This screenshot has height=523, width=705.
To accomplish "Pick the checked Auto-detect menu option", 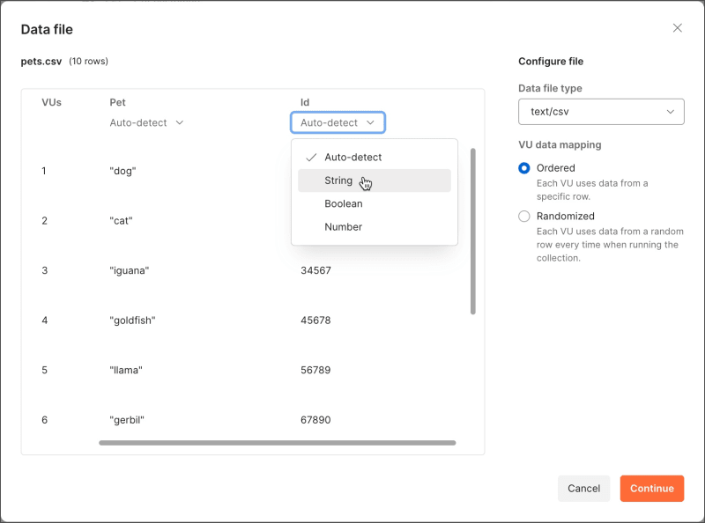I will pos(352,158).
